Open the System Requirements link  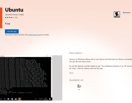(x=35, y=35)
